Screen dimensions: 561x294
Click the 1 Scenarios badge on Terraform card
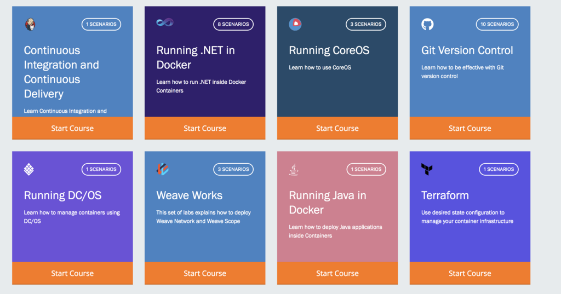coord(499,169)
